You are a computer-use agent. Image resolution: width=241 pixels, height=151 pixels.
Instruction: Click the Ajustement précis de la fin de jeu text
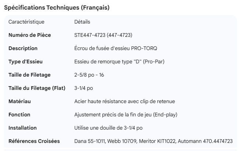point(126,115)
